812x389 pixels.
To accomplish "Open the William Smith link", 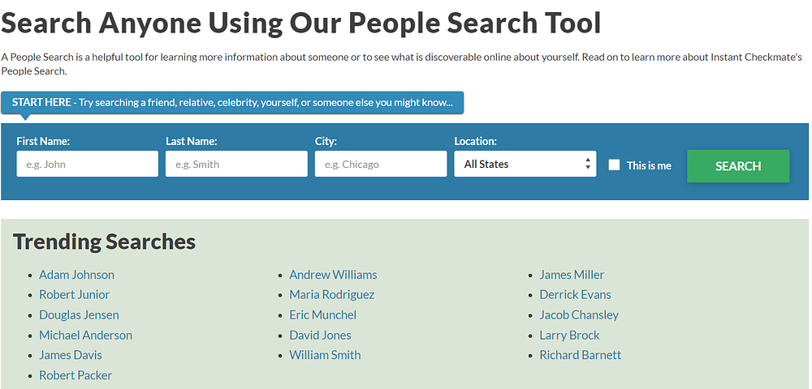I will [x=325, y=355].
